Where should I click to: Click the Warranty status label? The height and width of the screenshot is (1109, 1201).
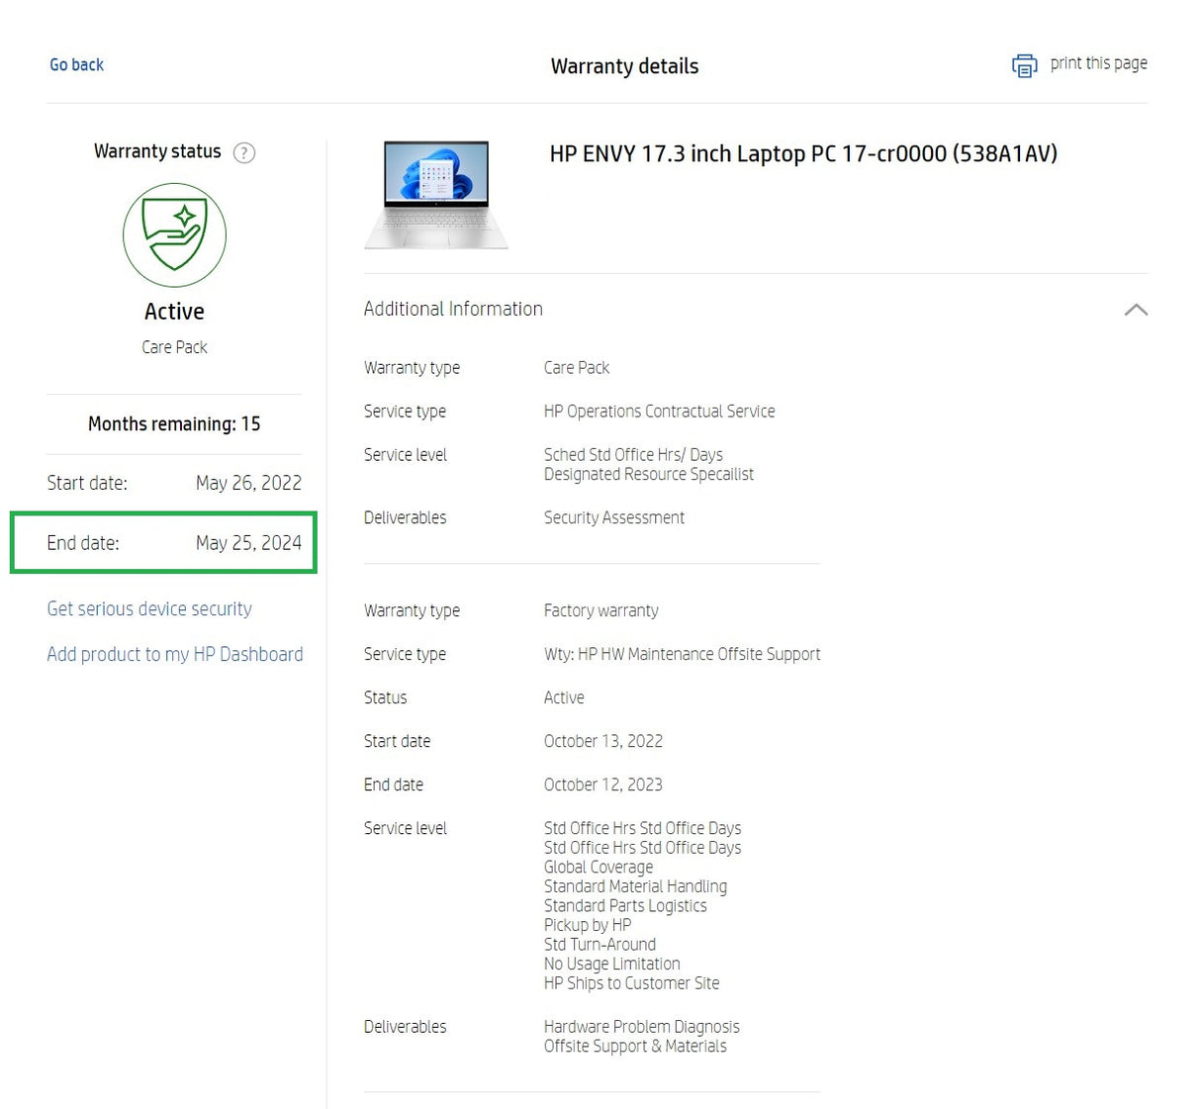pos(157,151)
